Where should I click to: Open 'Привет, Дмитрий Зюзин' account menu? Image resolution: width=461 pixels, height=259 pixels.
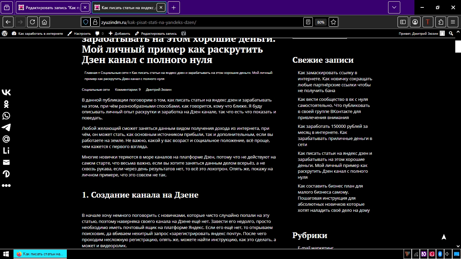click(422, 33)
